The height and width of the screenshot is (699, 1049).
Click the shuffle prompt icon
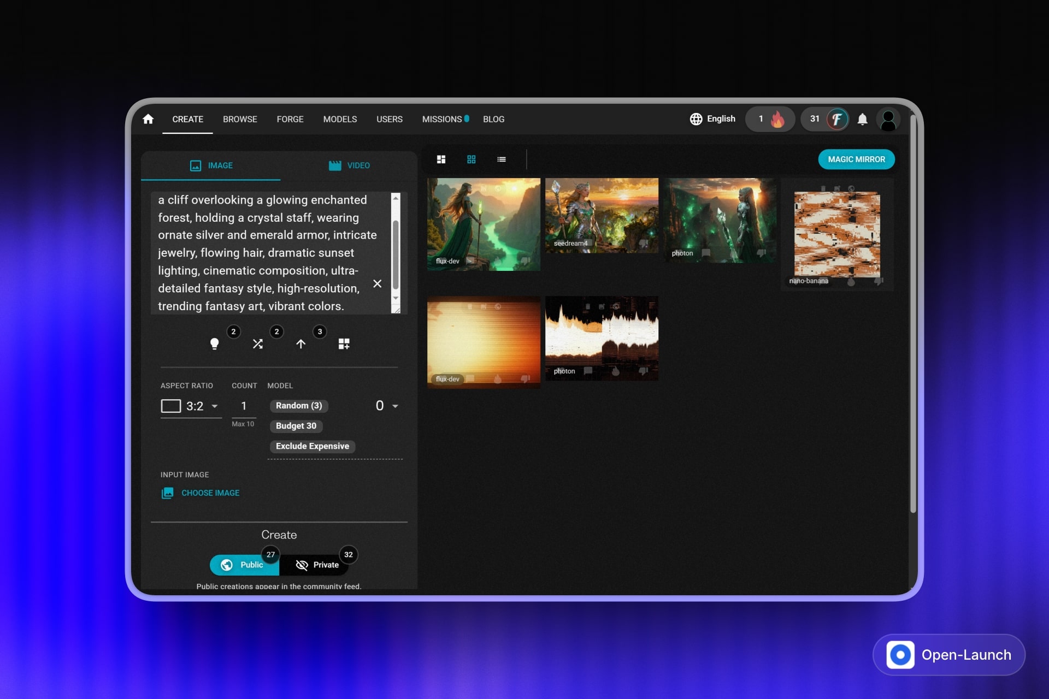(258, 344)
